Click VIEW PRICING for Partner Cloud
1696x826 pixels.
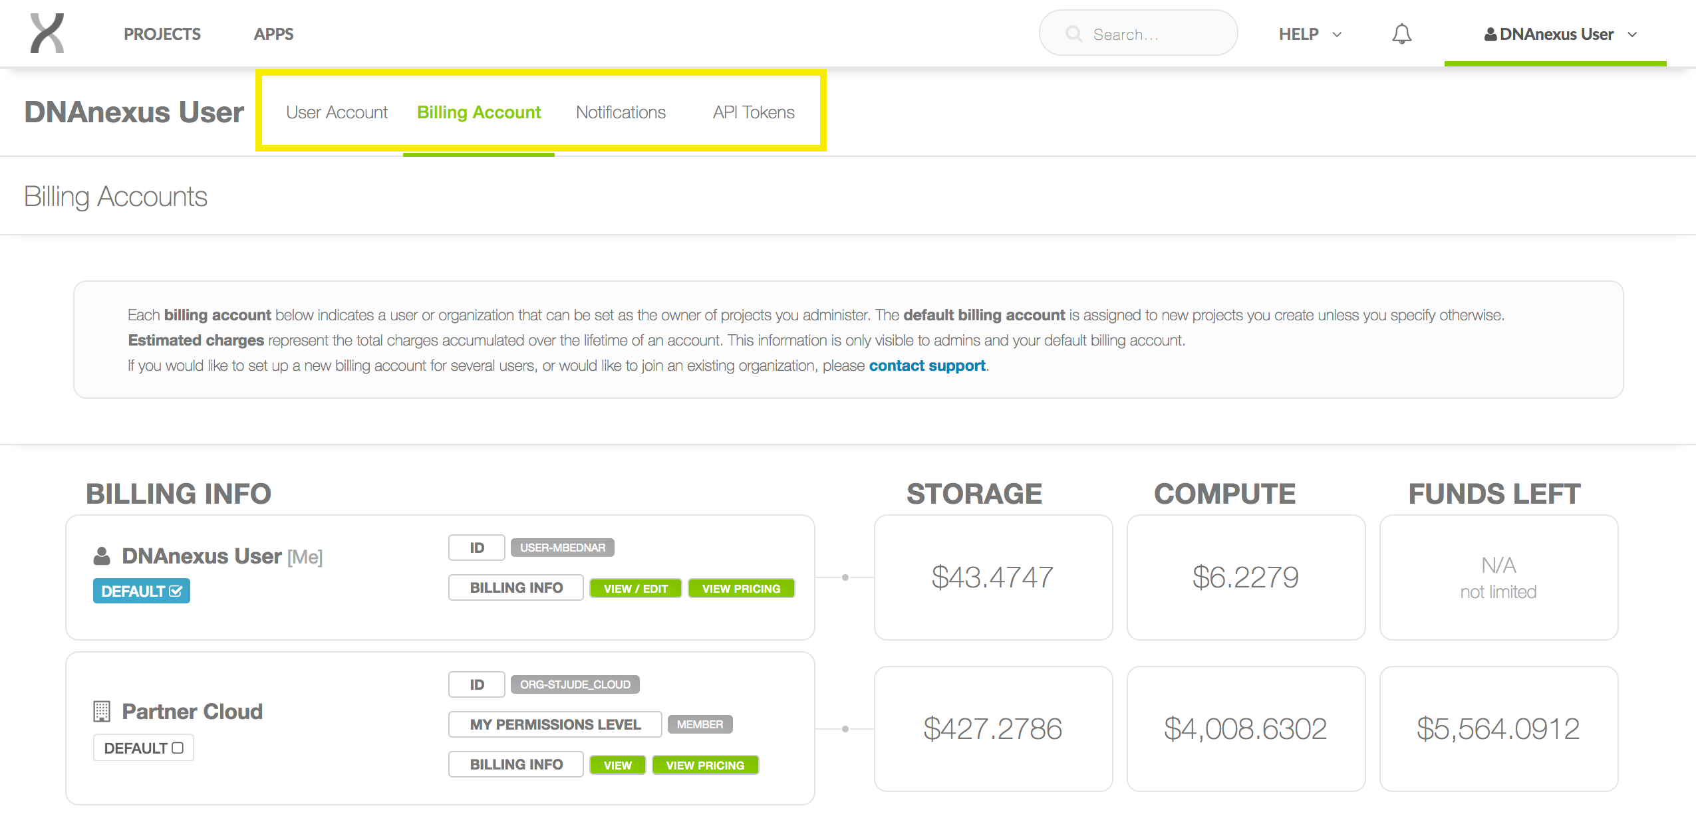706,766
